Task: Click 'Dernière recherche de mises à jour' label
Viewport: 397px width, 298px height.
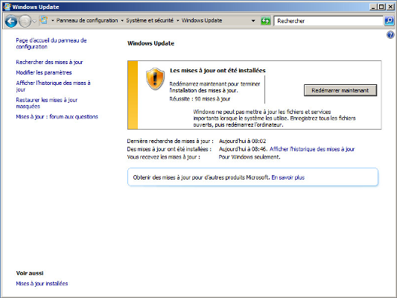Action: point(170,141)
